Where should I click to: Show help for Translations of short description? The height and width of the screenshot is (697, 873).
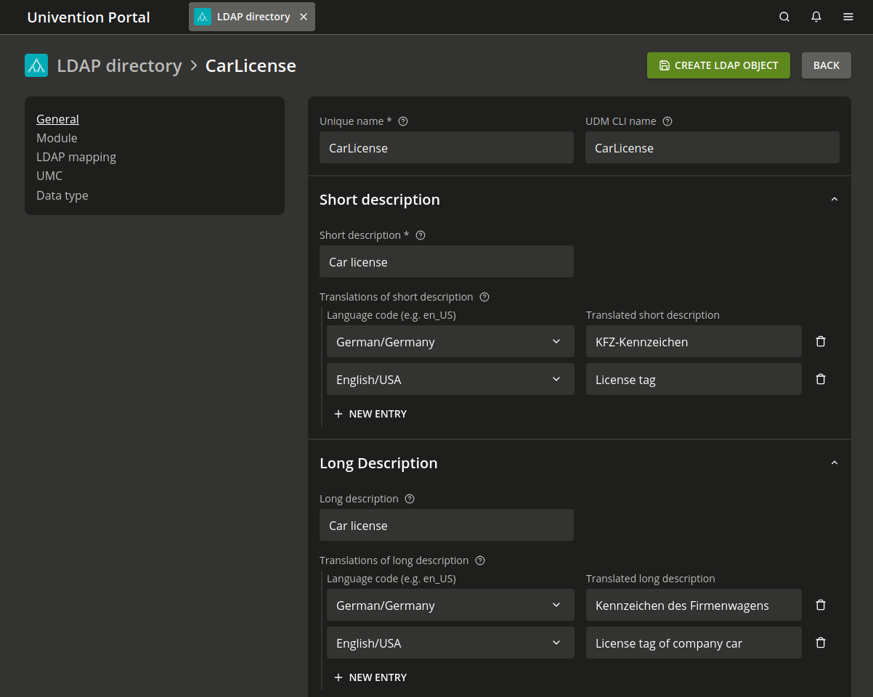[x=484, y=297]
